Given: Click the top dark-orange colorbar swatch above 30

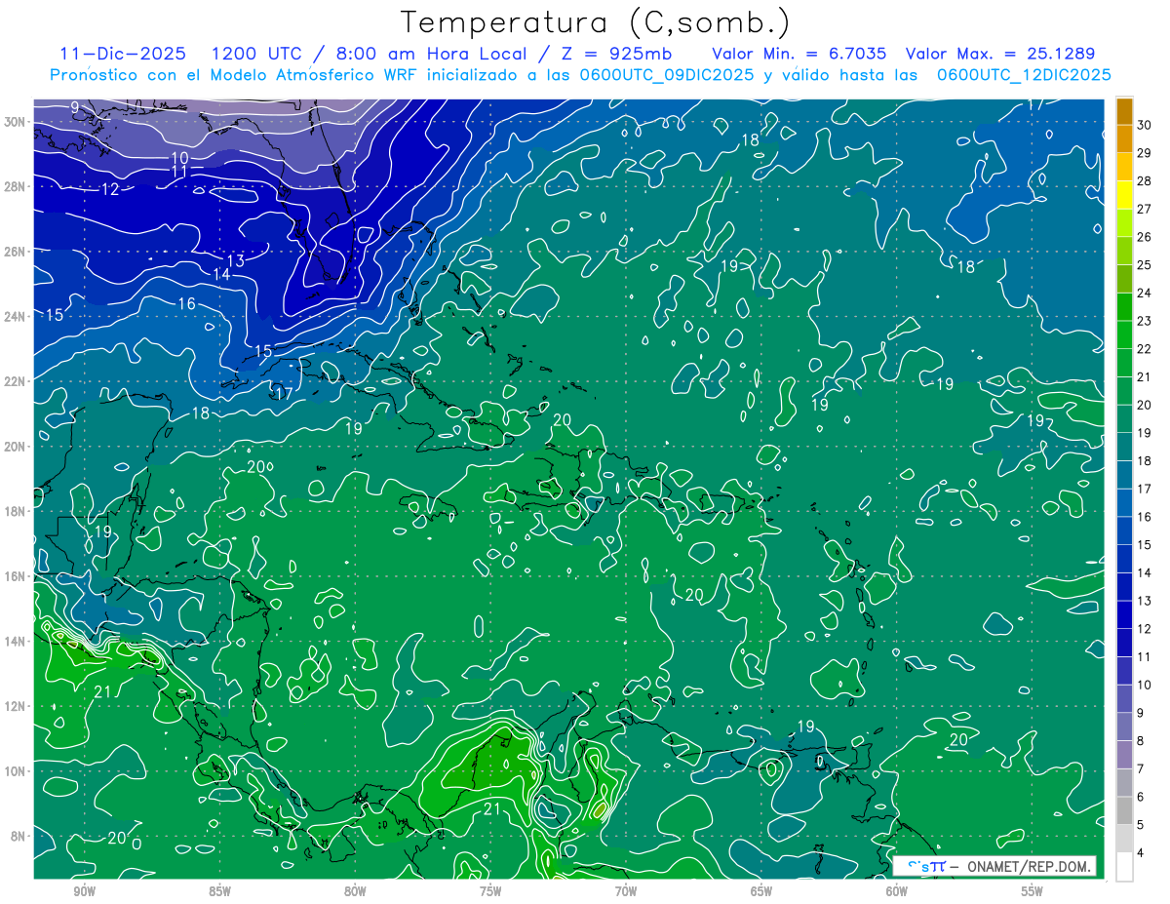Looking at the screenshot, I should point(1124,111).
